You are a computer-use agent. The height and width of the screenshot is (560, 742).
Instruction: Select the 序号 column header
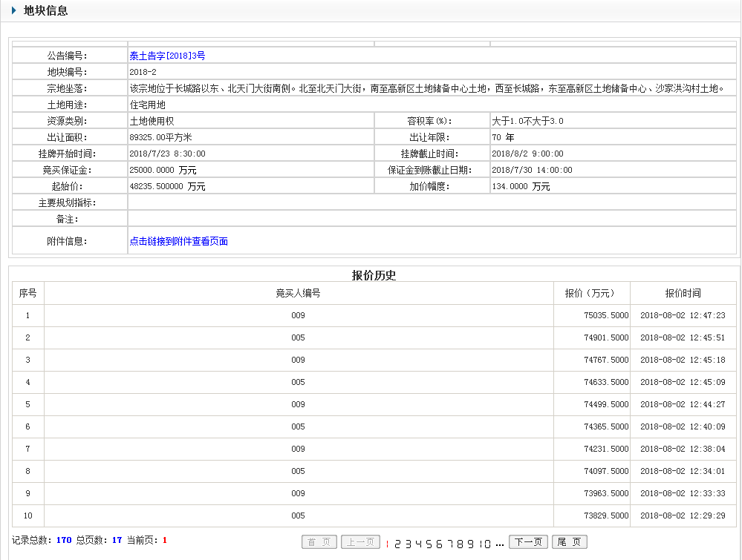coord(28,293)
